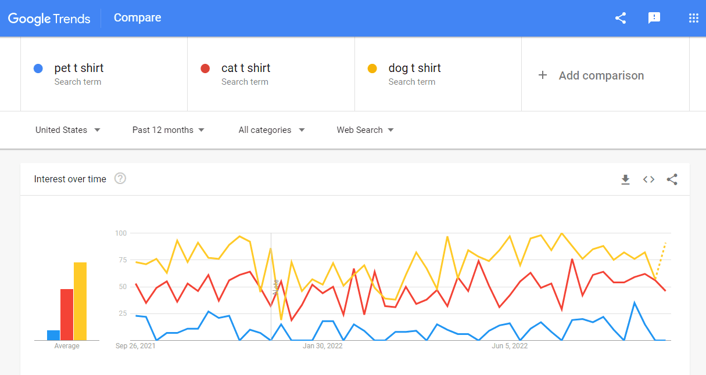
Task: Click the Note marker on the chart
Action: [x=276, y=287]
